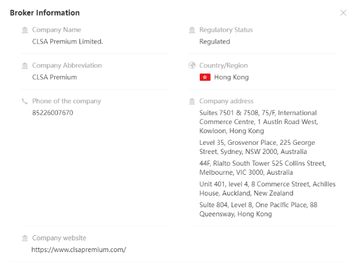Viewport: 358px width, 280px height.
Task: Click the Company website building icon
Action: click(25, 238)
